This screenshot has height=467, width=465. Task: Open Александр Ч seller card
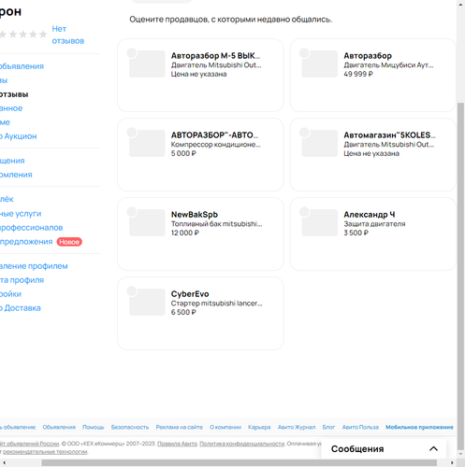(373, 233)
